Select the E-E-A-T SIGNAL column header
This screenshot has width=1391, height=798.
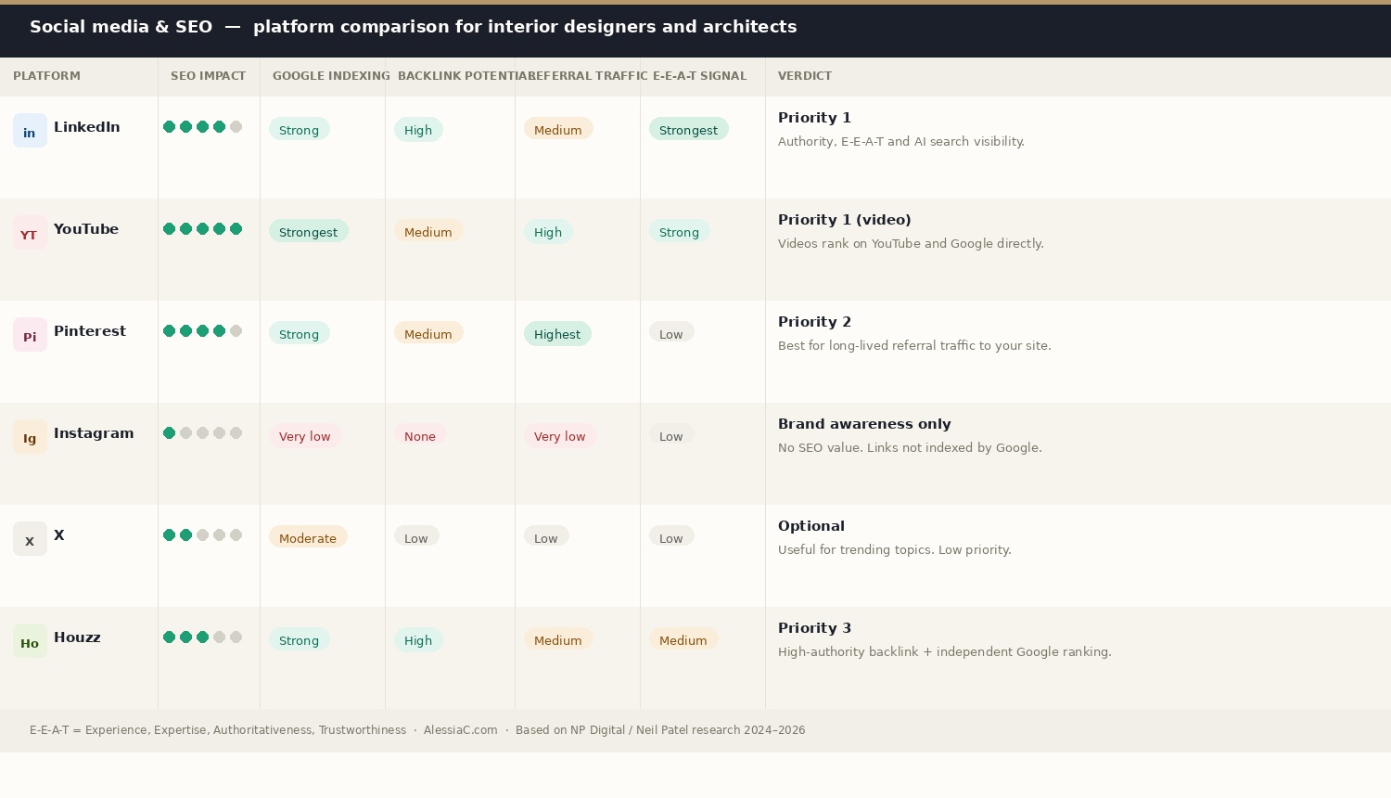[x=699, y=76]
